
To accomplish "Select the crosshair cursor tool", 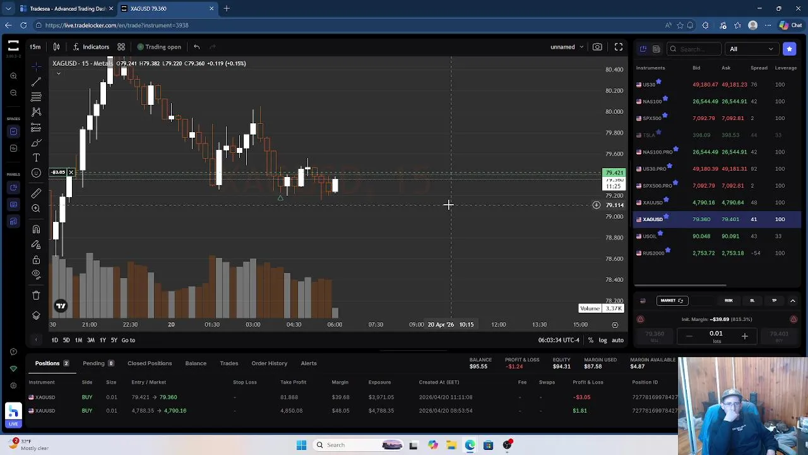I will tap(36, 66).
